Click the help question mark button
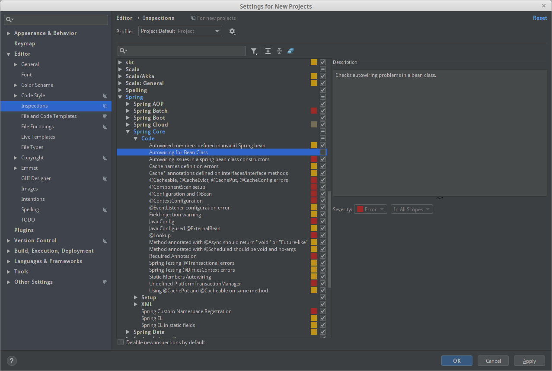This screenshot has width=552, height=371. click(12, 361)
